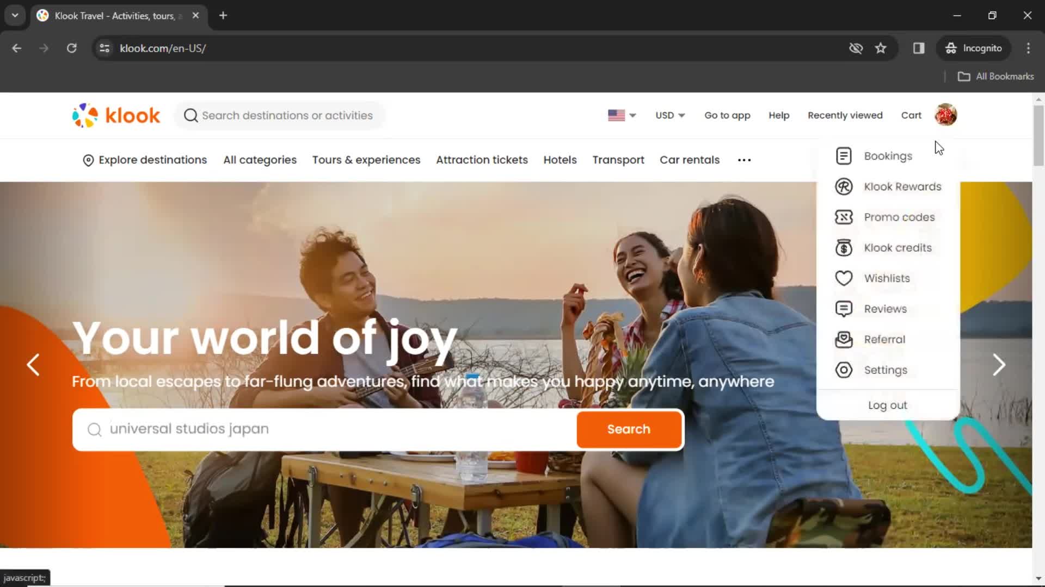1045x587 pixels.
Task: Click the Cart navigation item
Action: (x=912, y=115)
